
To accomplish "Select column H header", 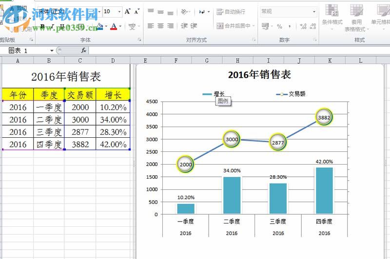I will [237, 60].
